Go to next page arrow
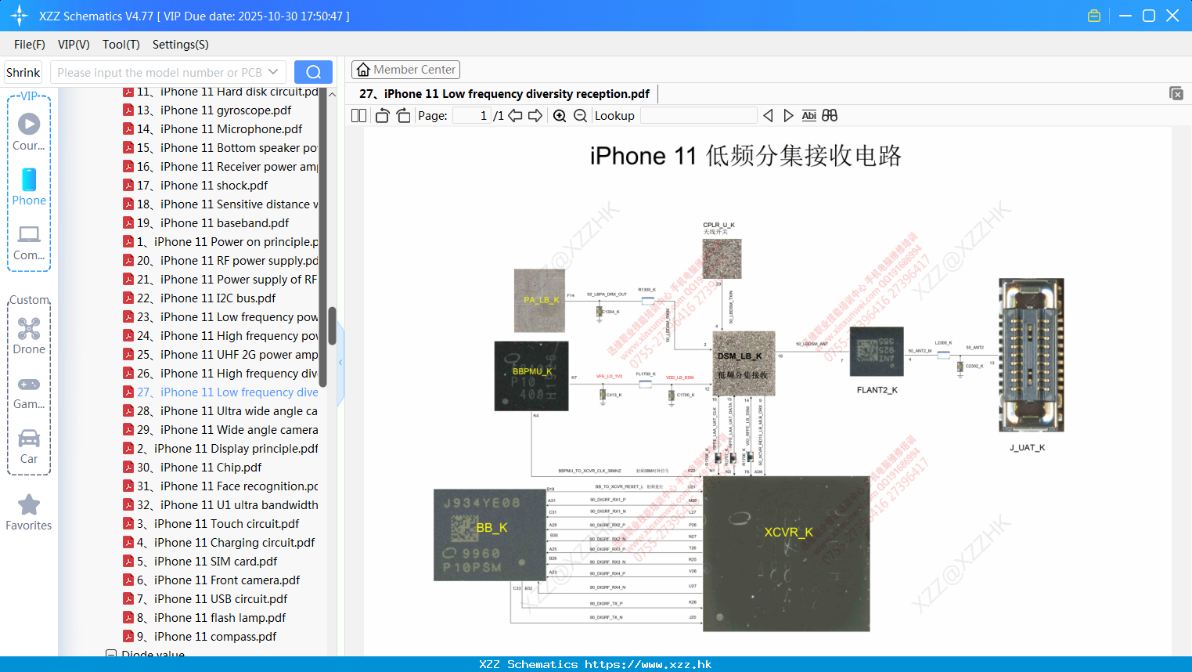Screen dimensions: 1192x672 click(535, 116)
